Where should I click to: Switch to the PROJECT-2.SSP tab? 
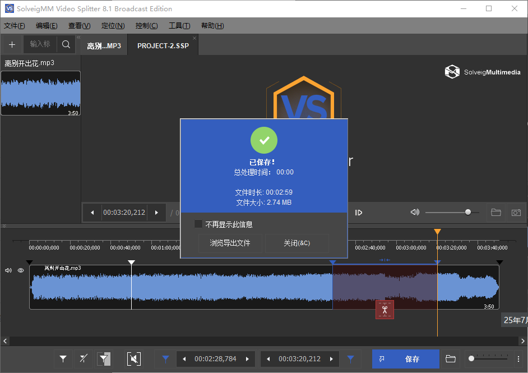pyautogui.click(x=162, y=44)
